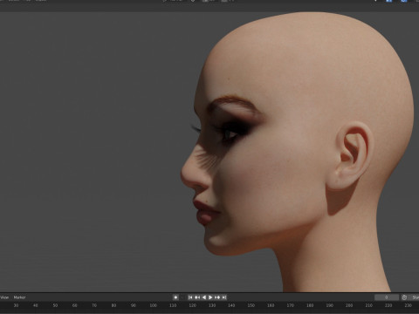419x314 pixels.
Task: Click frame 220 on the timeline ruler
Action: [388, 305]
